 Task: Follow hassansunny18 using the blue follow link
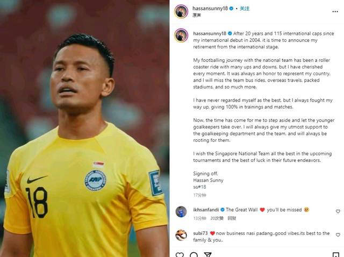point(245,9)
